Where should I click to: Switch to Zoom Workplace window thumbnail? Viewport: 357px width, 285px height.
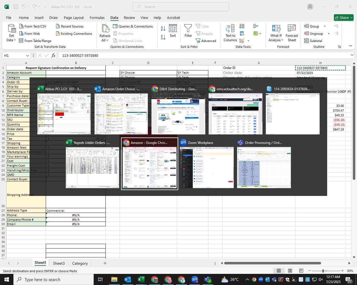coord(207,164)
